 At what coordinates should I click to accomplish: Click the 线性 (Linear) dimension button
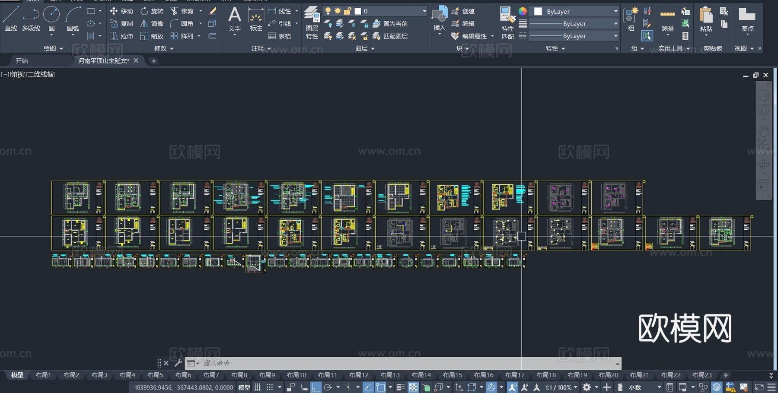click(x=280, y=11)
